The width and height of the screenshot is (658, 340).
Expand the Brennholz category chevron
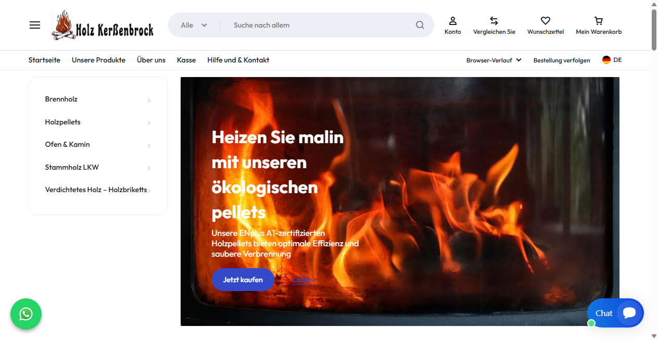[x=149, y=100]
